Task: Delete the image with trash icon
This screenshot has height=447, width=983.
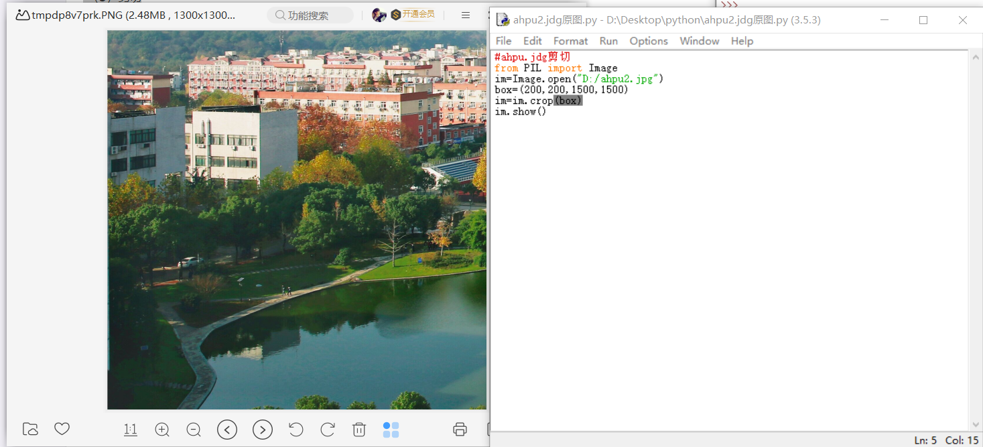Action: (359, 430)
